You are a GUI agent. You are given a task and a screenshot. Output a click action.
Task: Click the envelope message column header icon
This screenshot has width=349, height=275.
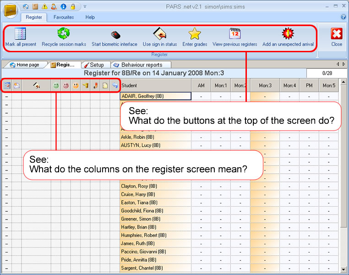(x=16, y=85)
